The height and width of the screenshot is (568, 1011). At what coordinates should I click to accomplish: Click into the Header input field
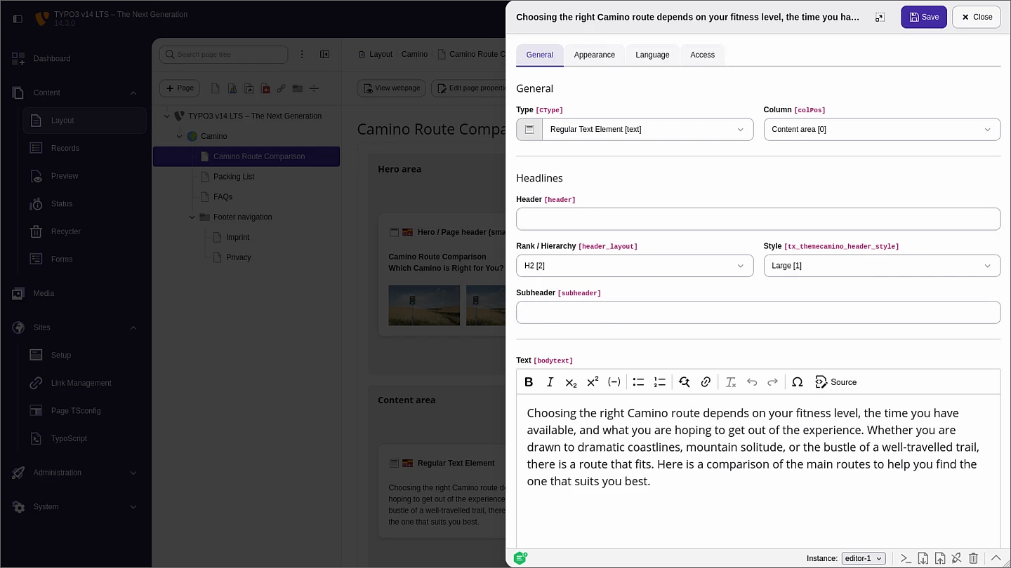tap(758, 219)
